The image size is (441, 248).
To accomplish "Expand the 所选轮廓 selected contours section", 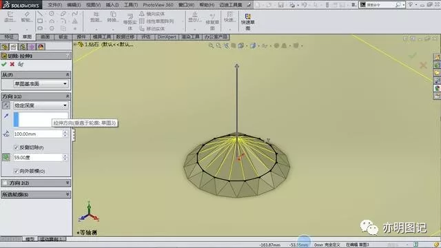I will tap(68, 194).
